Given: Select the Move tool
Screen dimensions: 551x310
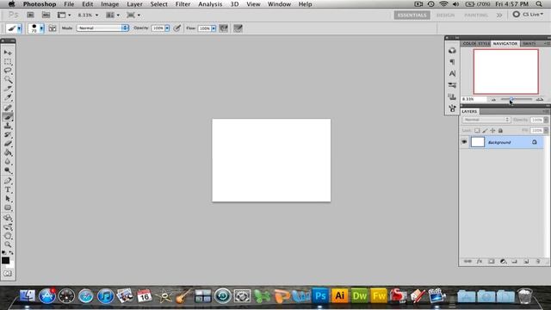Looking at the screenshot, I should 8,53.
